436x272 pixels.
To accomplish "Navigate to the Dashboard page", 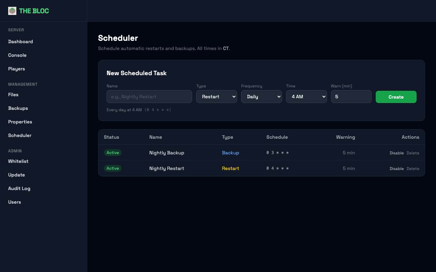I will [20, 41].
